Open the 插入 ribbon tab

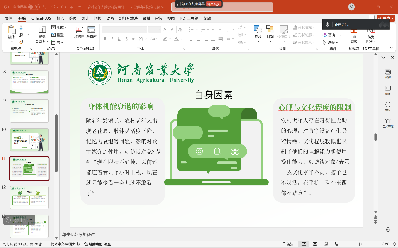tap(60, 18)
